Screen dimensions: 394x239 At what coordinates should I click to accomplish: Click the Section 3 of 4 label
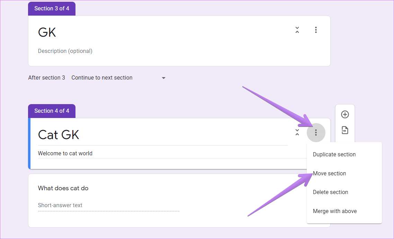pyautogui.click(x=52, y=9)
